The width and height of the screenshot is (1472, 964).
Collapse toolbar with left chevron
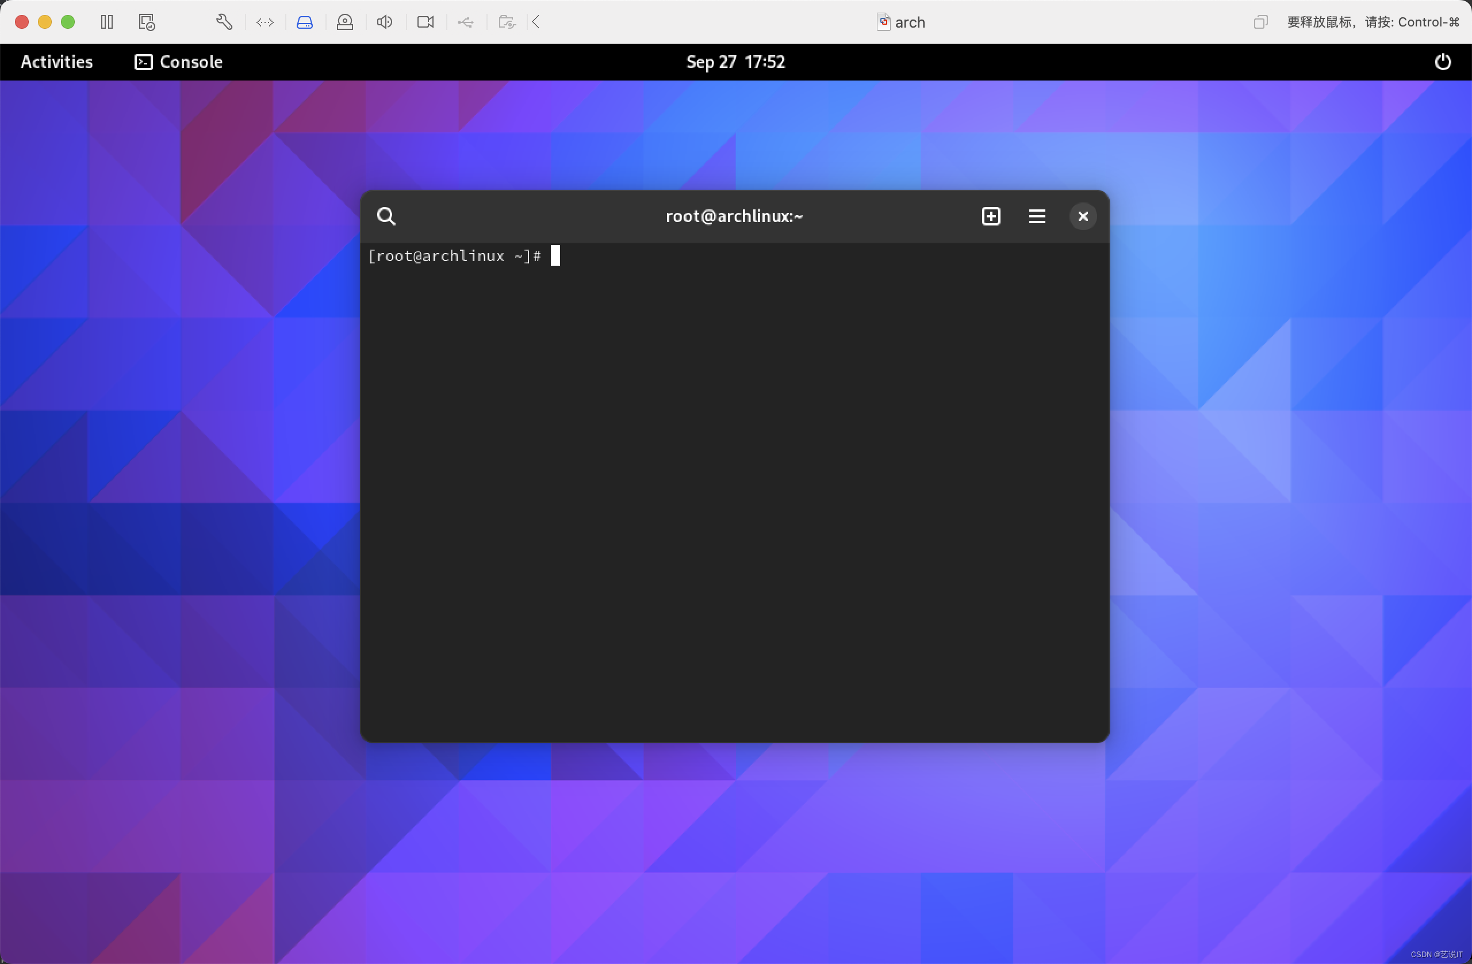coord(536,22)
